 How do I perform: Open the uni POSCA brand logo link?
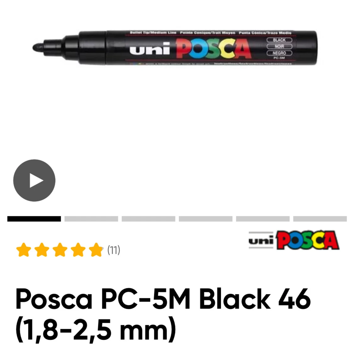[294, 240]
